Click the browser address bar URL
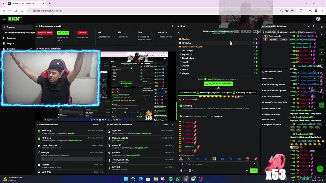 click(x=47, y=11)
